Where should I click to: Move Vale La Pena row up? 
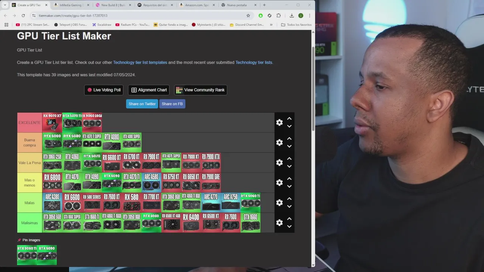pyautogui.click(x=289, y=159)
